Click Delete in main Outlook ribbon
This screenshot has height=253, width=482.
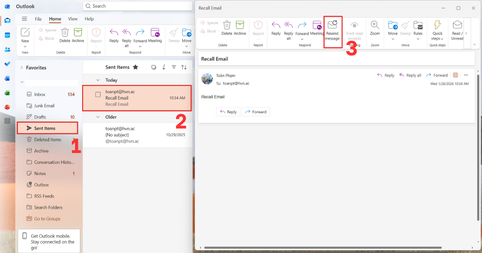[65, 35]
